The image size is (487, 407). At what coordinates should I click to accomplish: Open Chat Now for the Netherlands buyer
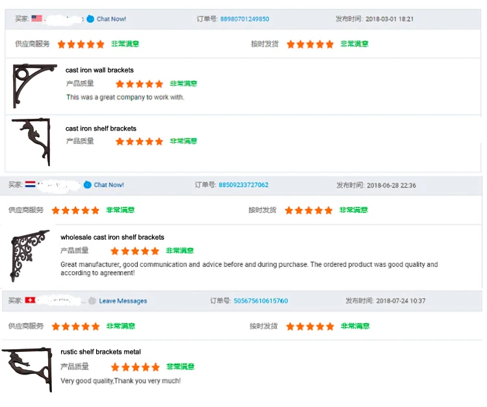[108, 185]
